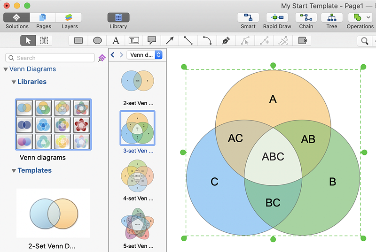Screen dimensions: 376x252
Task: Collapse the Libraries section
Action: 14,82
